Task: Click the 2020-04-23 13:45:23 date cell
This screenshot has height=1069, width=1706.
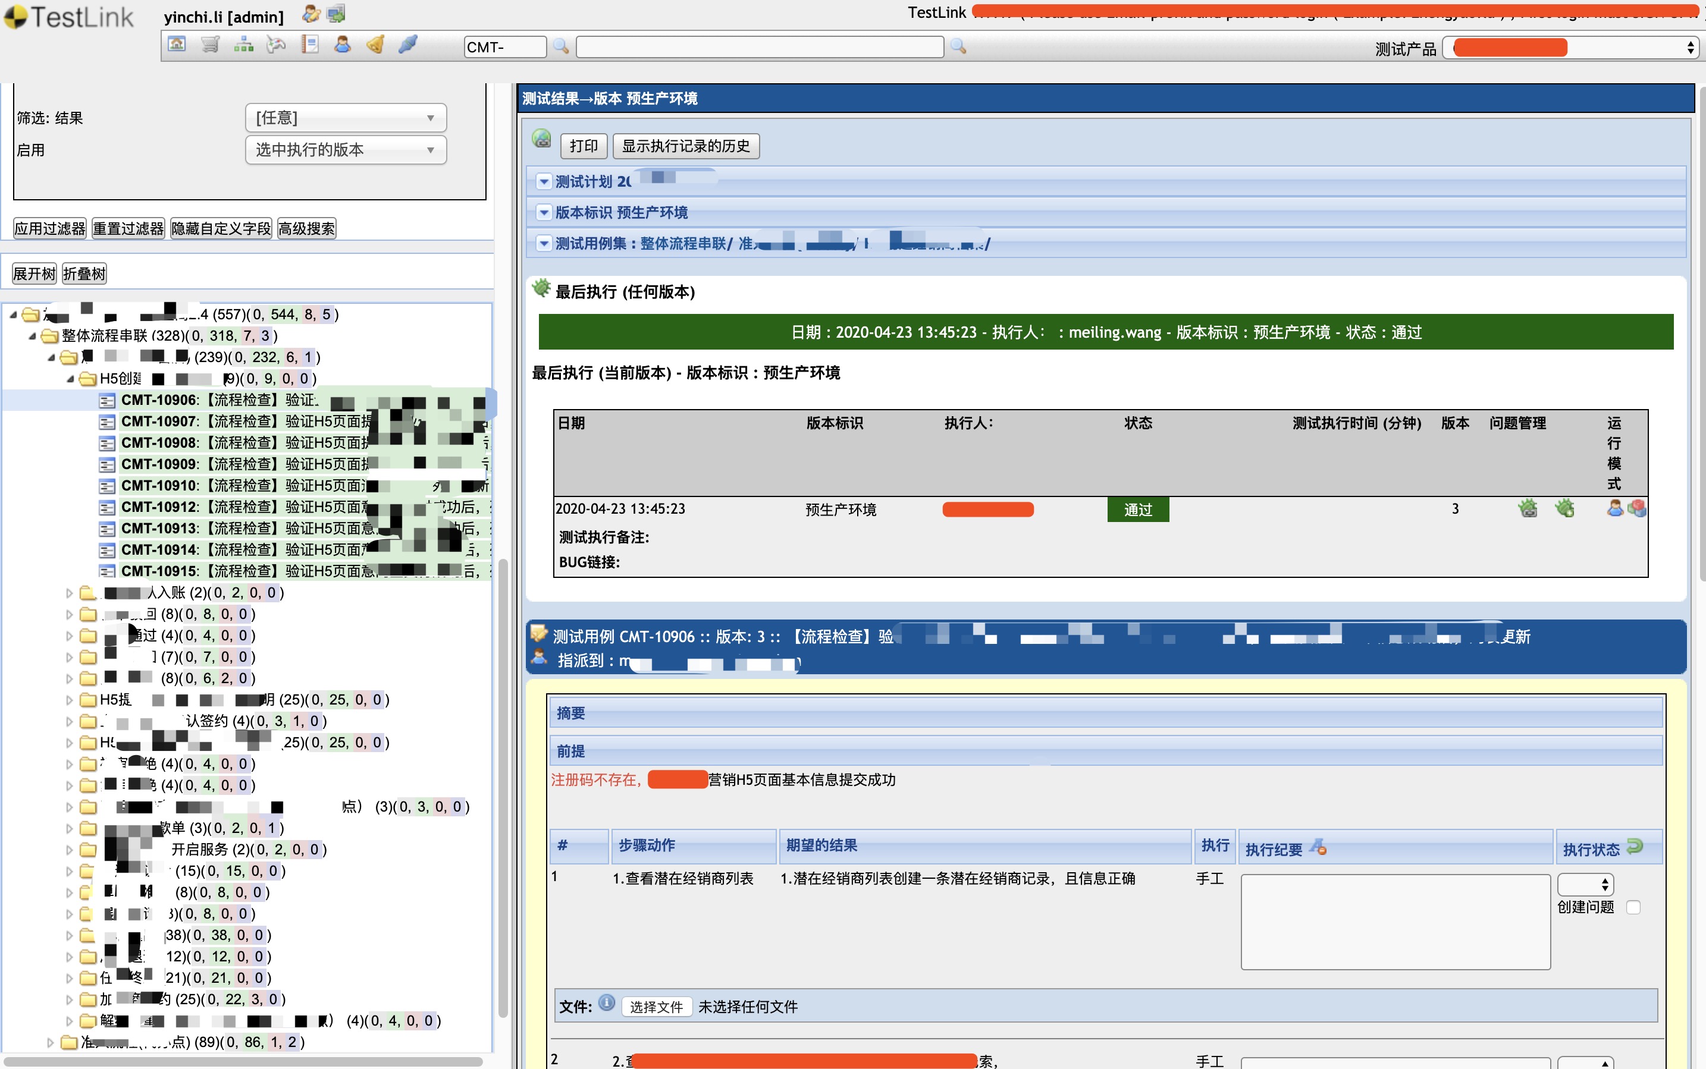Action: pos(620,509)
